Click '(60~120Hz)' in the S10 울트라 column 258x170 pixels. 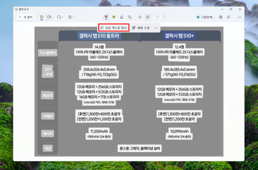(99, 57)
